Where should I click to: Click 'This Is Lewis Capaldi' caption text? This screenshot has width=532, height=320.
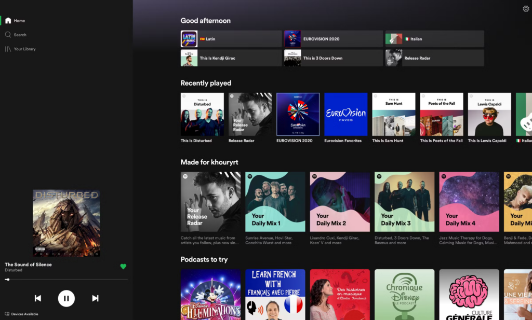[487, 141]
